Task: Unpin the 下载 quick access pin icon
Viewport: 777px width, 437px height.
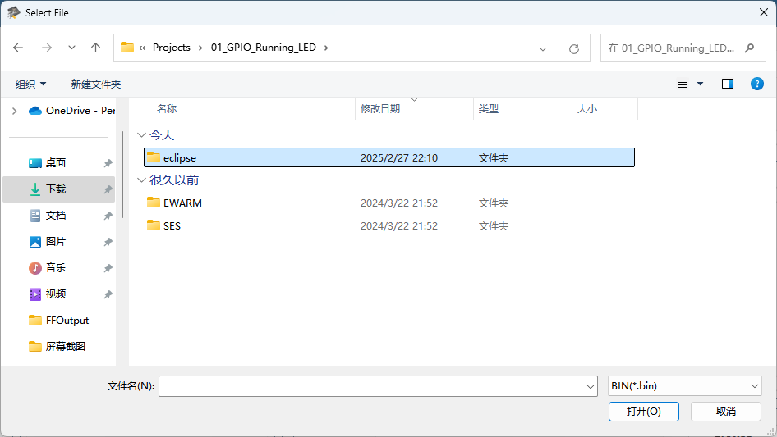Action: [x=108, y=189]
